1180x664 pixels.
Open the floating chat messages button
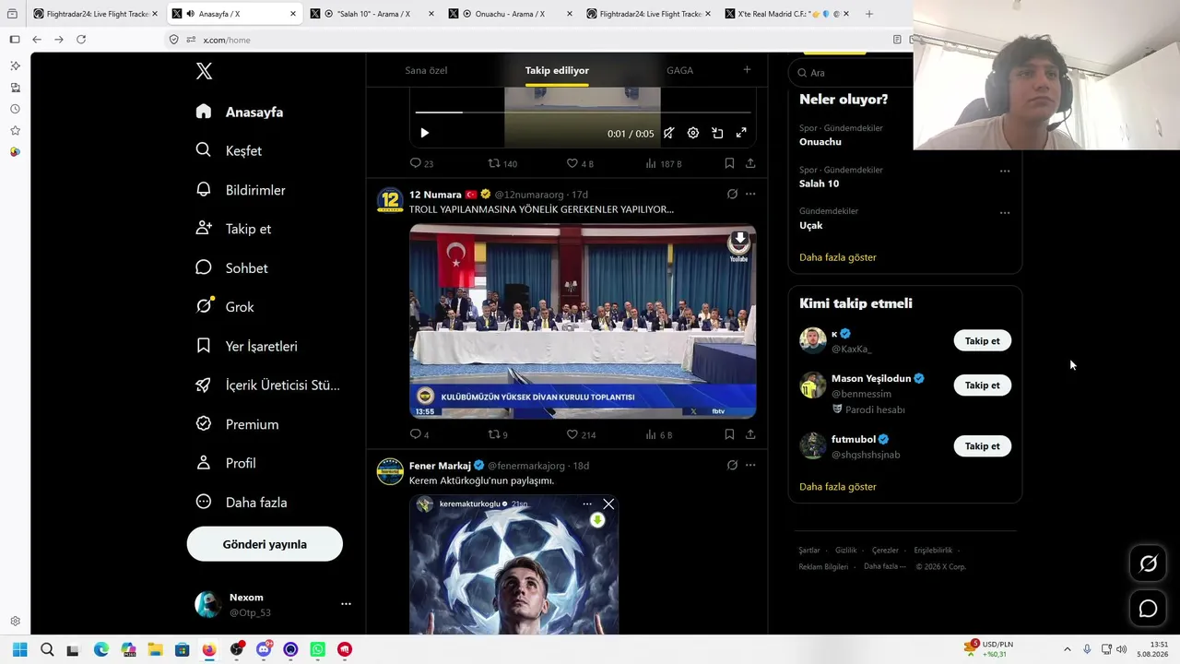[1148, 609]
